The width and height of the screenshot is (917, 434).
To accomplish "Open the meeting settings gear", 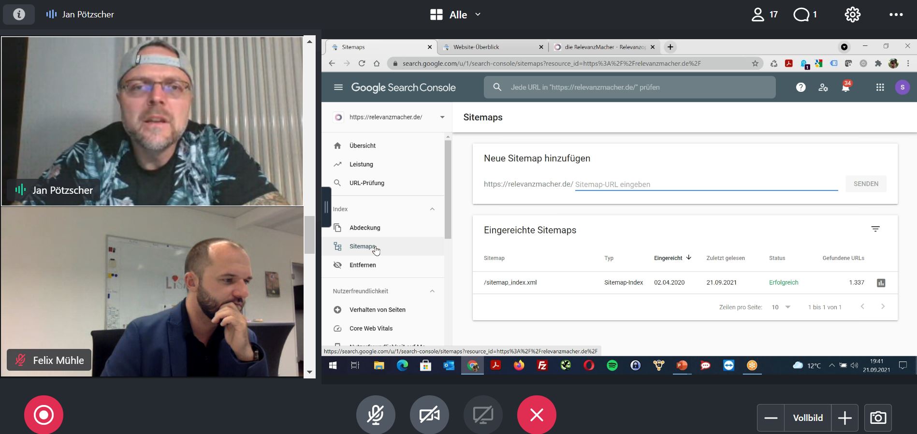I will (x=852, y=14).
